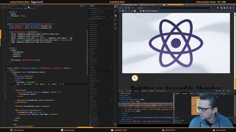The image size is (236, 132).
Task: Switch to the DevTools Performance tab
Action: coord(160,91)
